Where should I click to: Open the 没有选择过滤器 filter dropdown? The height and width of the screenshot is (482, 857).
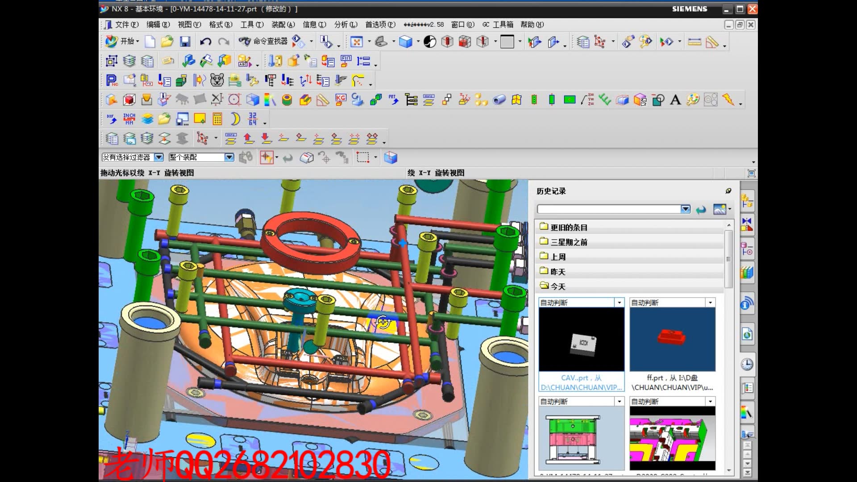159,157
